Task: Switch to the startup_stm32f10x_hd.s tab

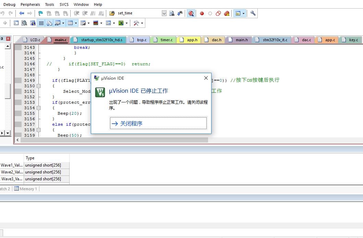Action: 99,40
